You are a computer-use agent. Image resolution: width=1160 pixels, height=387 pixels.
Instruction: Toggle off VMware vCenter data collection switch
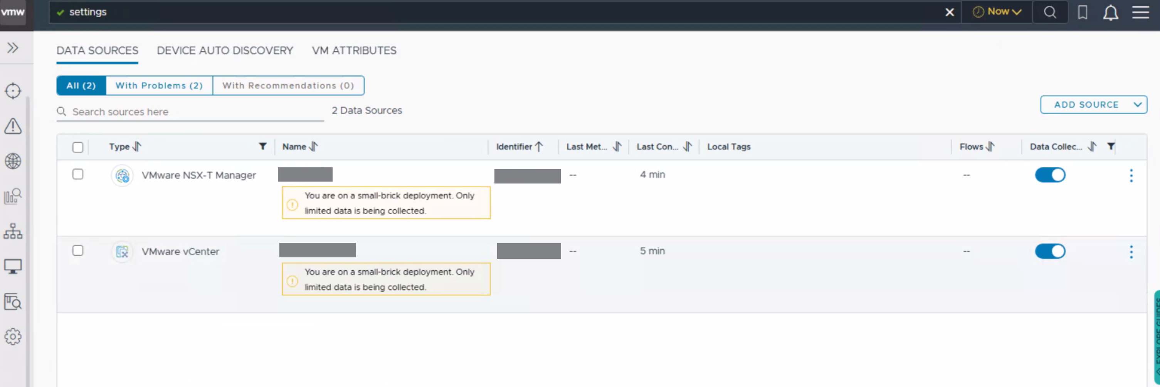pyautogui.click(x=1050, y=251)
